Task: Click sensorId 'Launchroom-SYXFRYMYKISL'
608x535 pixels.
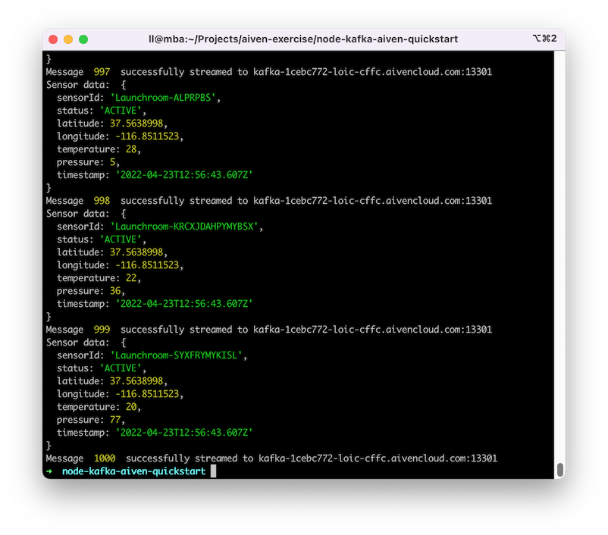Action: [176, 355]
